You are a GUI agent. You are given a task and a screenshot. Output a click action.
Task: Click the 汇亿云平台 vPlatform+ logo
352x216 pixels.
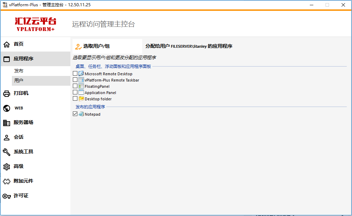coord(36,24)
